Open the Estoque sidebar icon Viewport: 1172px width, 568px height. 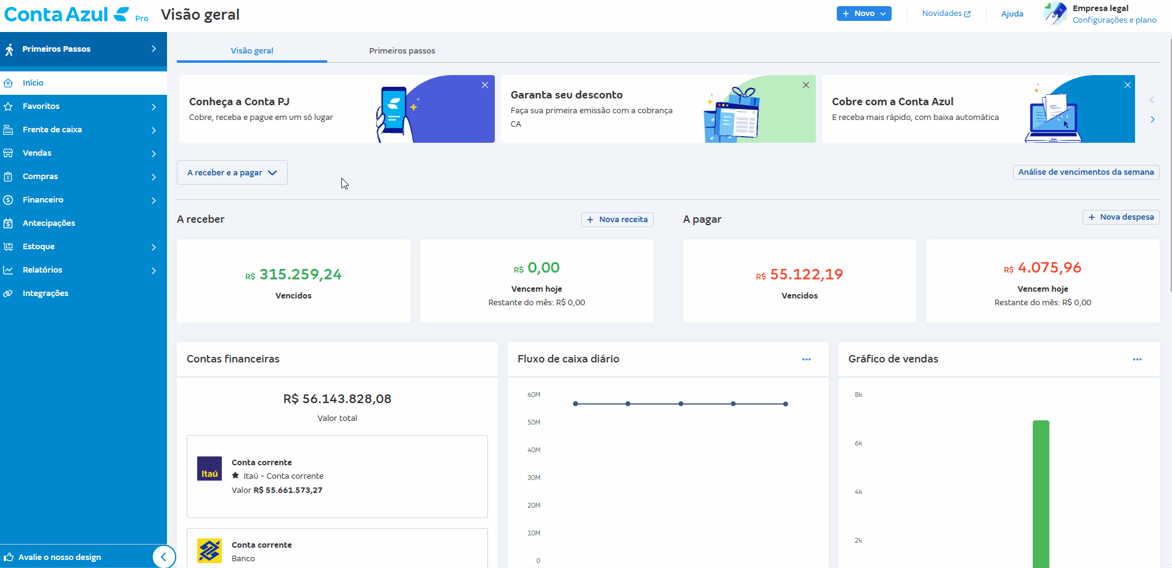click(x=9, y=246)
